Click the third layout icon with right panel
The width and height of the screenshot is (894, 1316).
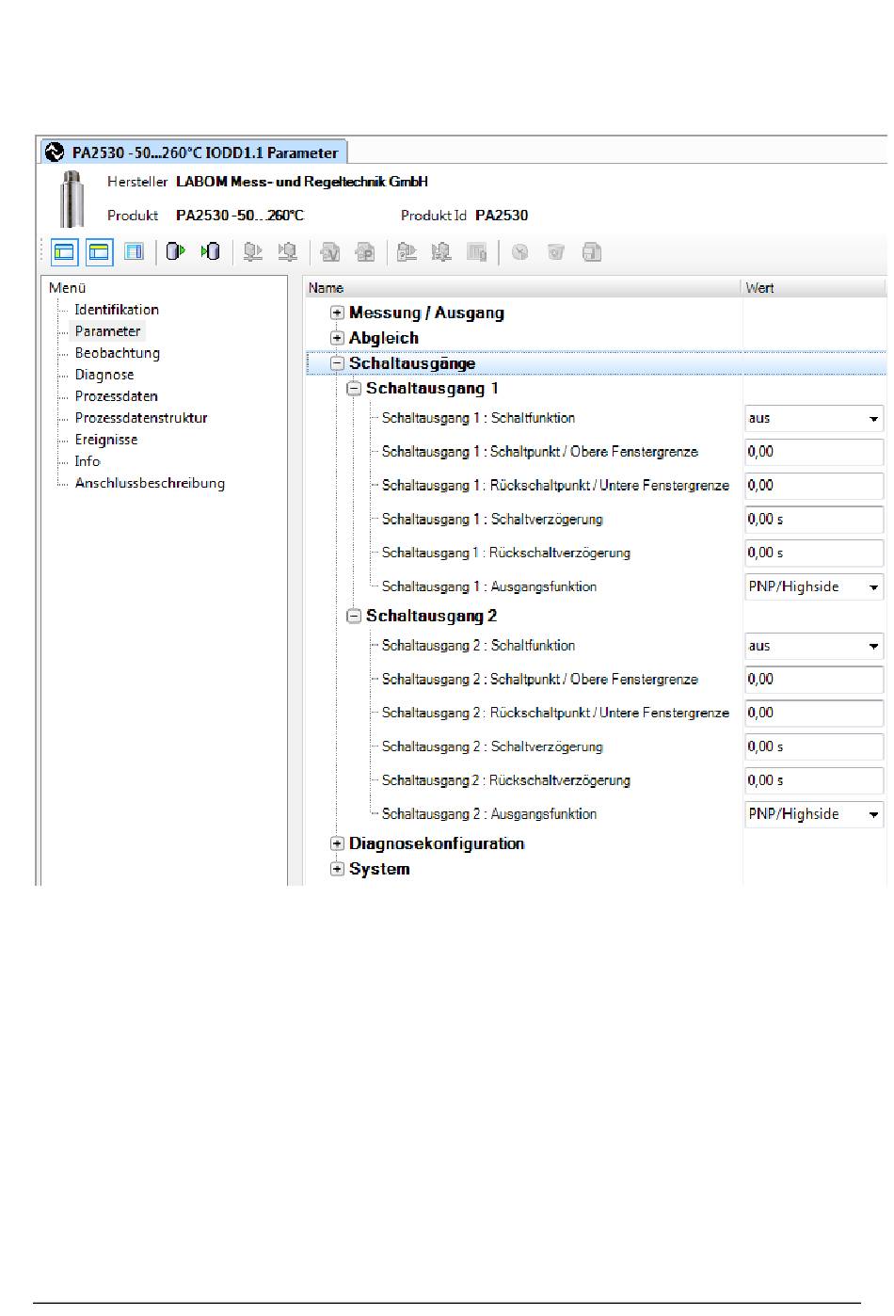[x=135, y=252]
